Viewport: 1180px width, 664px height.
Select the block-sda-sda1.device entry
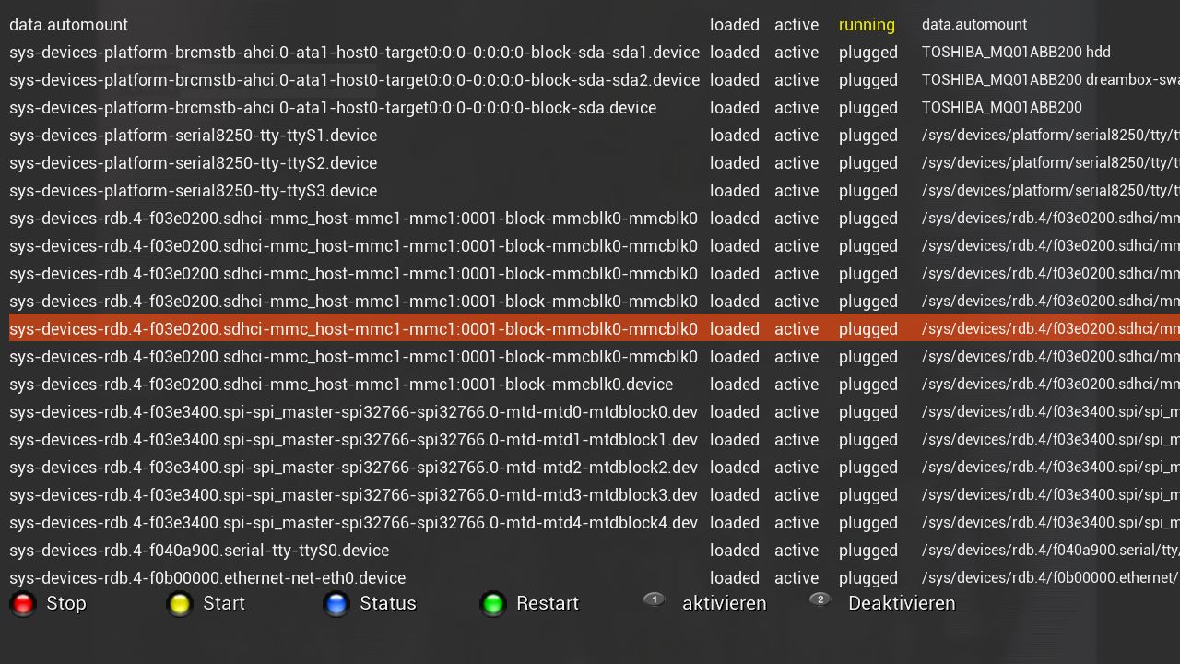[x=354, y=53]
